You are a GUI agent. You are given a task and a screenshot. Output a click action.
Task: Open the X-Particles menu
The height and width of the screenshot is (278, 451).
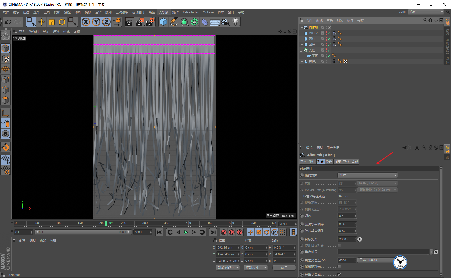tap(191, 12)
